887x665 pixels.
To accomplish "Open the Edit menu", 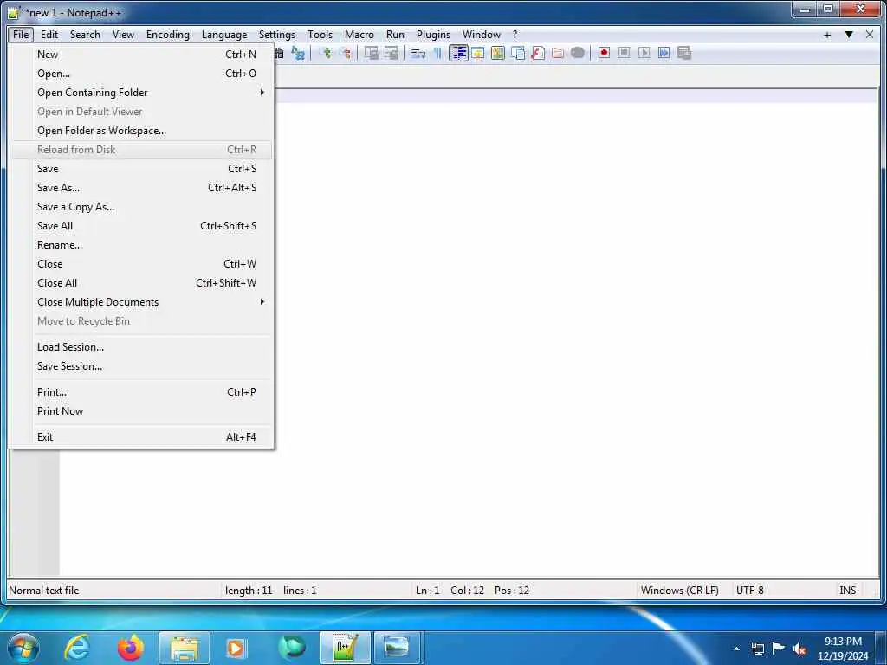I will pos(49,35).
